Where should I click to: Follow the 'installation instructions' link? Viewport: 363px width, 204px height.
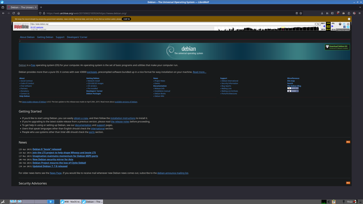pyautogui.click(x=123, y=118)
